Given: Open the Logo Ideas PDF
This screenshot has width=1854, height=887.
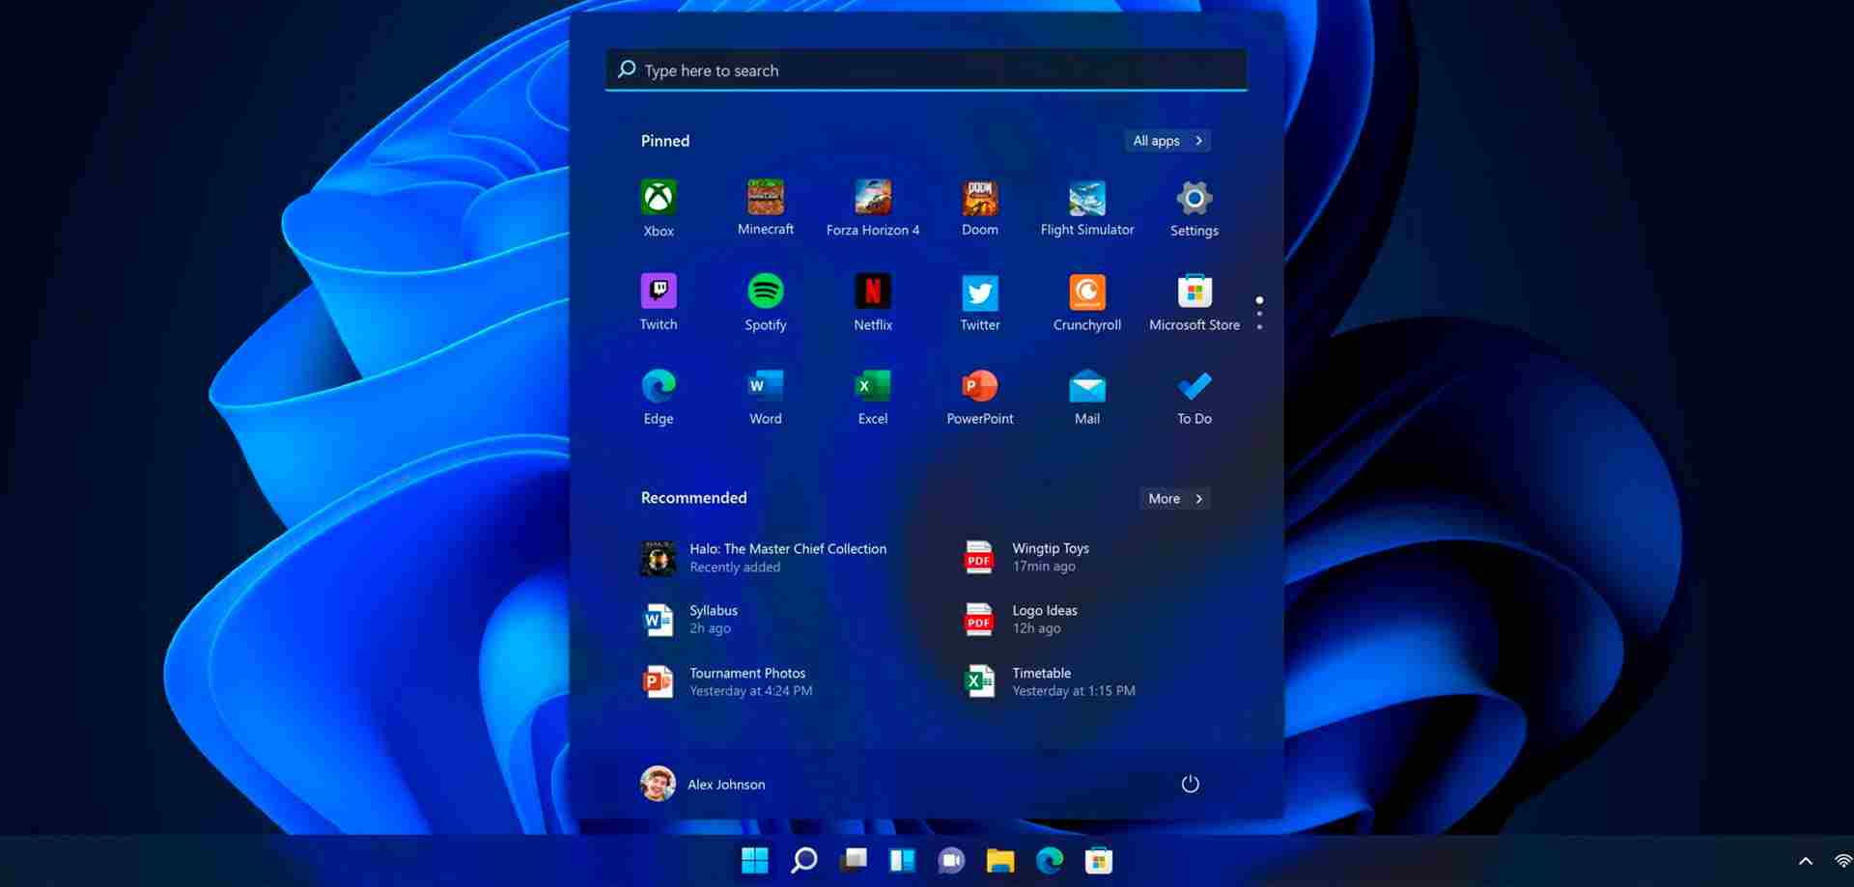Looking at the screenshot, I should tap(1022, 620).
